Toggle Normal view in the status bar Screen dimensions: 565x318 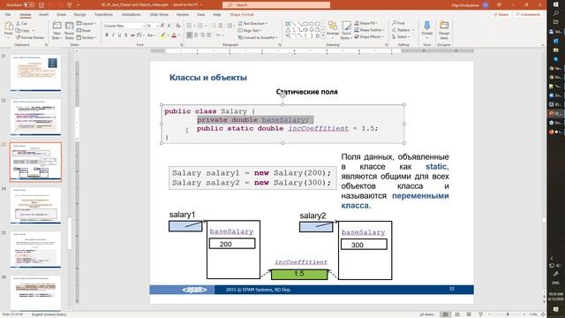click(x=445, y=314)
